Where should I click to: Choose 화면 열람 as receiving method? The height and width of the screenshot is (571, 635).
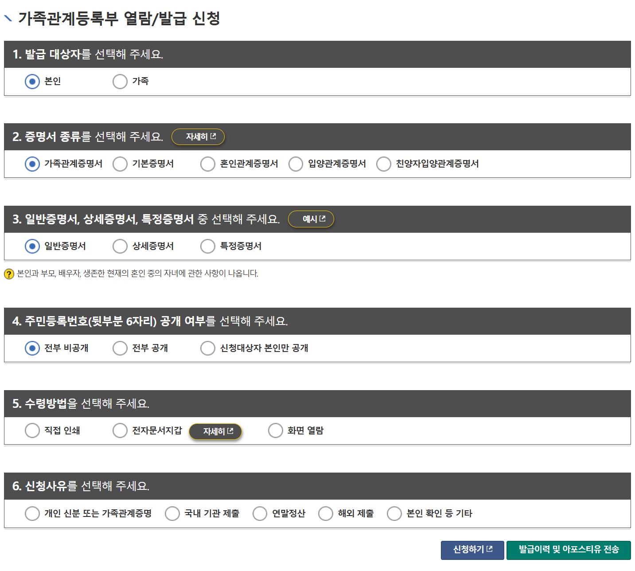pos(275,430)
